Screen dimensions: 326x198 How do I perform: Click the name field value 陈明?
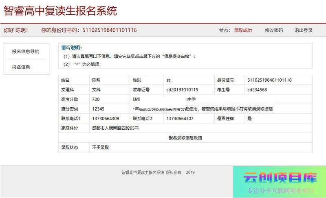(x=97, y=80)
